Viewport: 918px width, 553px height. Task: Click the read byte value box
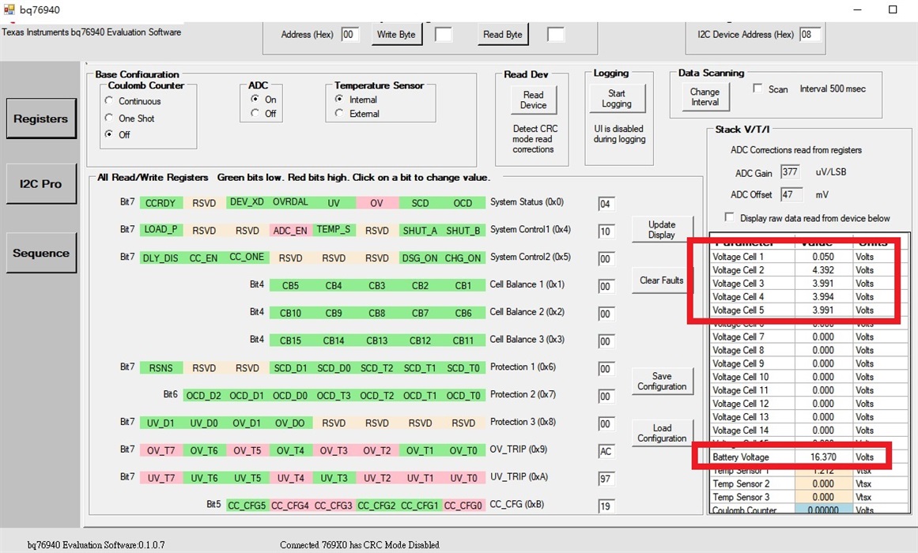pyautogui.click(x=556, y=35)
